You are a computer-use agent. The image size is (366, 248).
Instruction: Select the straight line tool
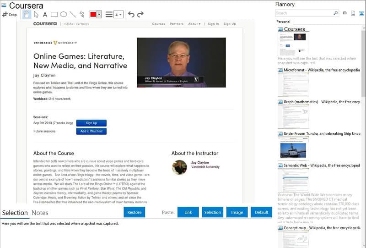point(73,15)
